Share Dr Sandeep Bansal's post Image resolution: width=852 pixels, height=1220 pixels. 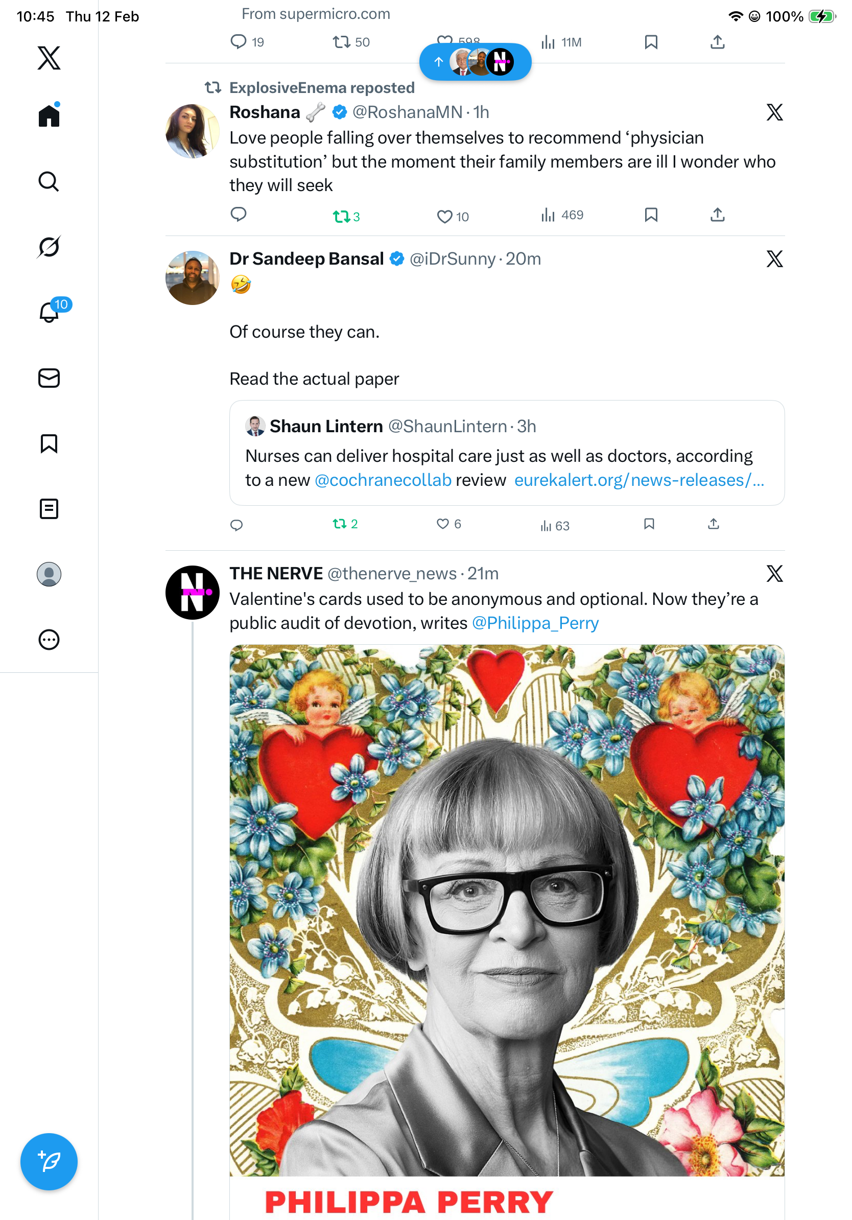coord(714,524)
